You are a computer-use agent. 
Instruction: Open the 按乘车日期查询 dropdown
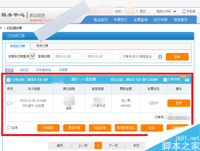(21, 56)
